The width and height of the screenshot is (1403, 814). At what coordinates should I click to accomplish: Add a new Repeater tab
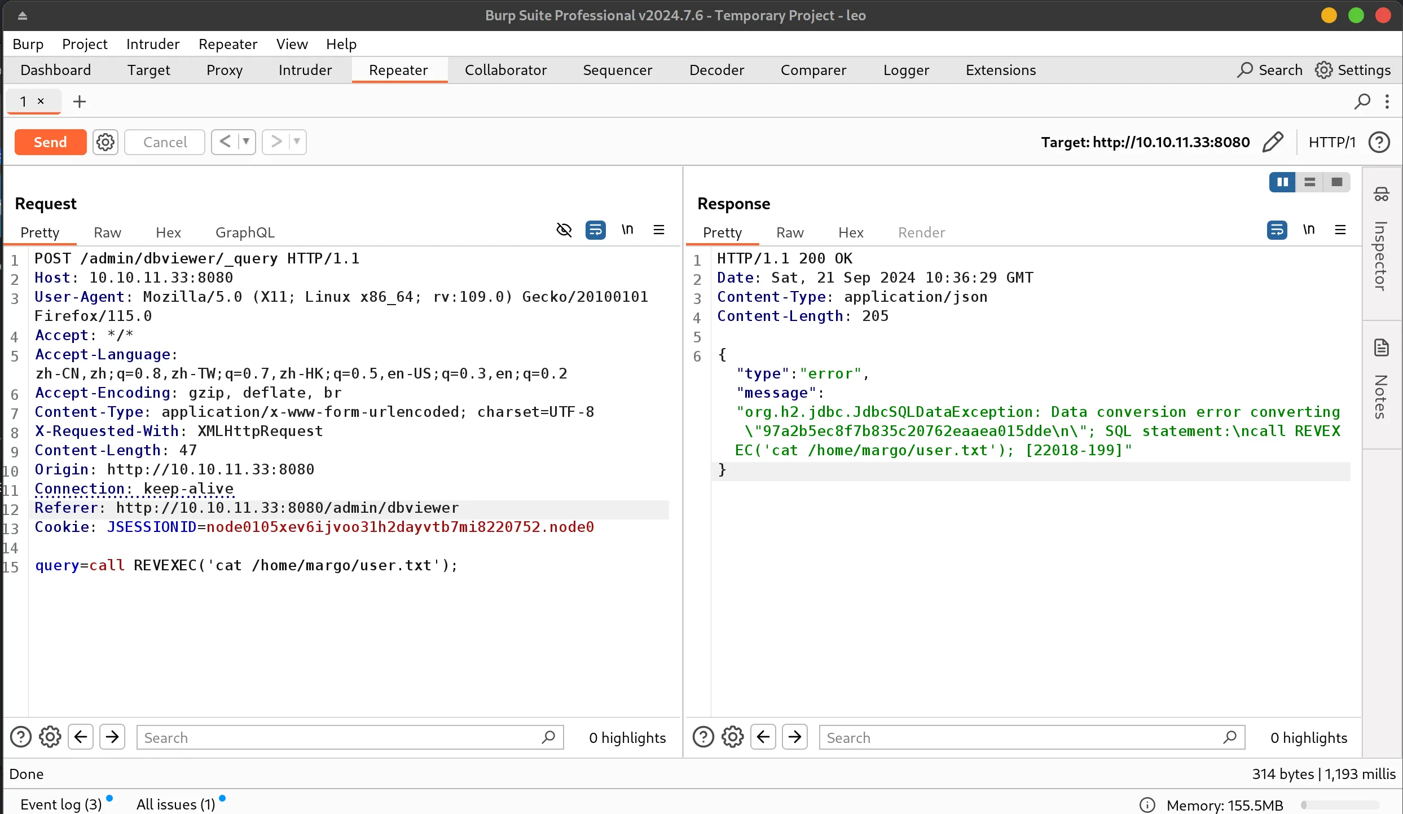click(80, 102)
